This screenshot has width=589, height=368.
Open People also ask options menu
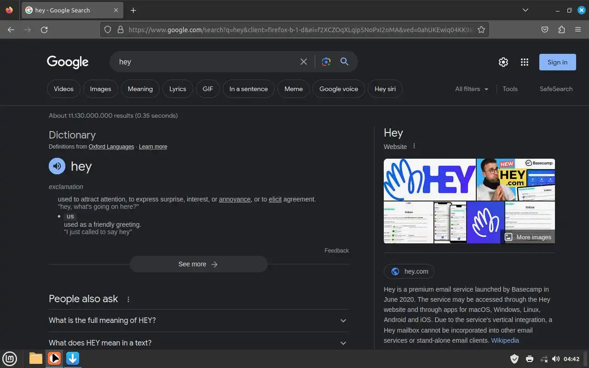(128, 299)
